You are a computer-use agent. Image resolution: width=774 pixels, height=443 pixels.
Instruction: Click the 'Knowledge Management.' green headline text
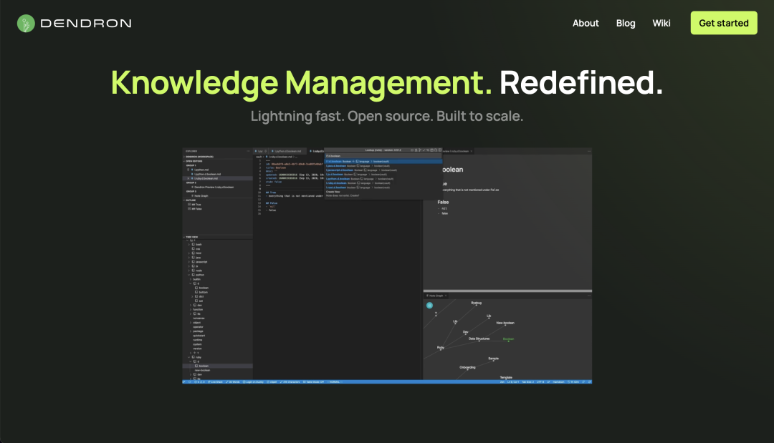click(x=301, y=82)
